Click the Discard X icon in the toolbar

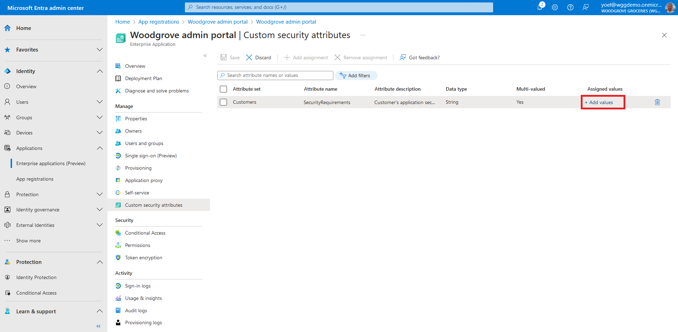click(x=249, y=58)
